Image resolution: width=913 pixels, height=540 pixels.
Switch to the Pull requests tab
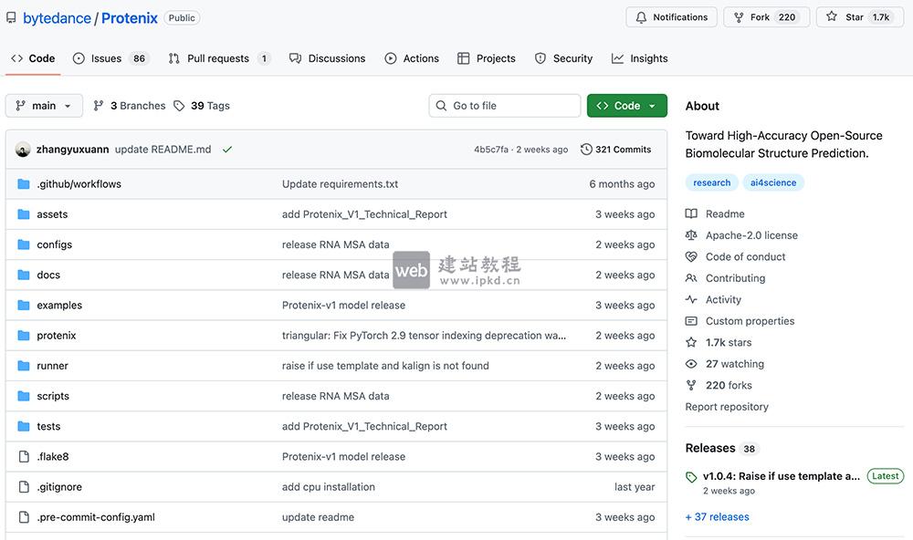[x=219, y=57]
